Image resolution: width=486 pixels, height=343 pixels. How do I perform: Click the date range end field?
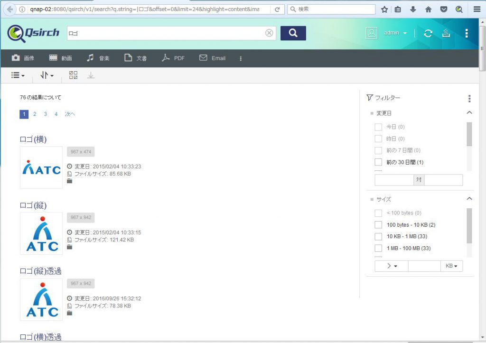click(443, 180)
